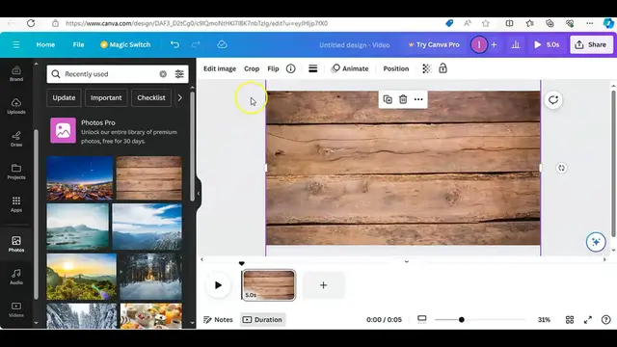Open the Photos sidebar panel
The height and width of the screenshot is (347, 617).
[x=16, y=244]
